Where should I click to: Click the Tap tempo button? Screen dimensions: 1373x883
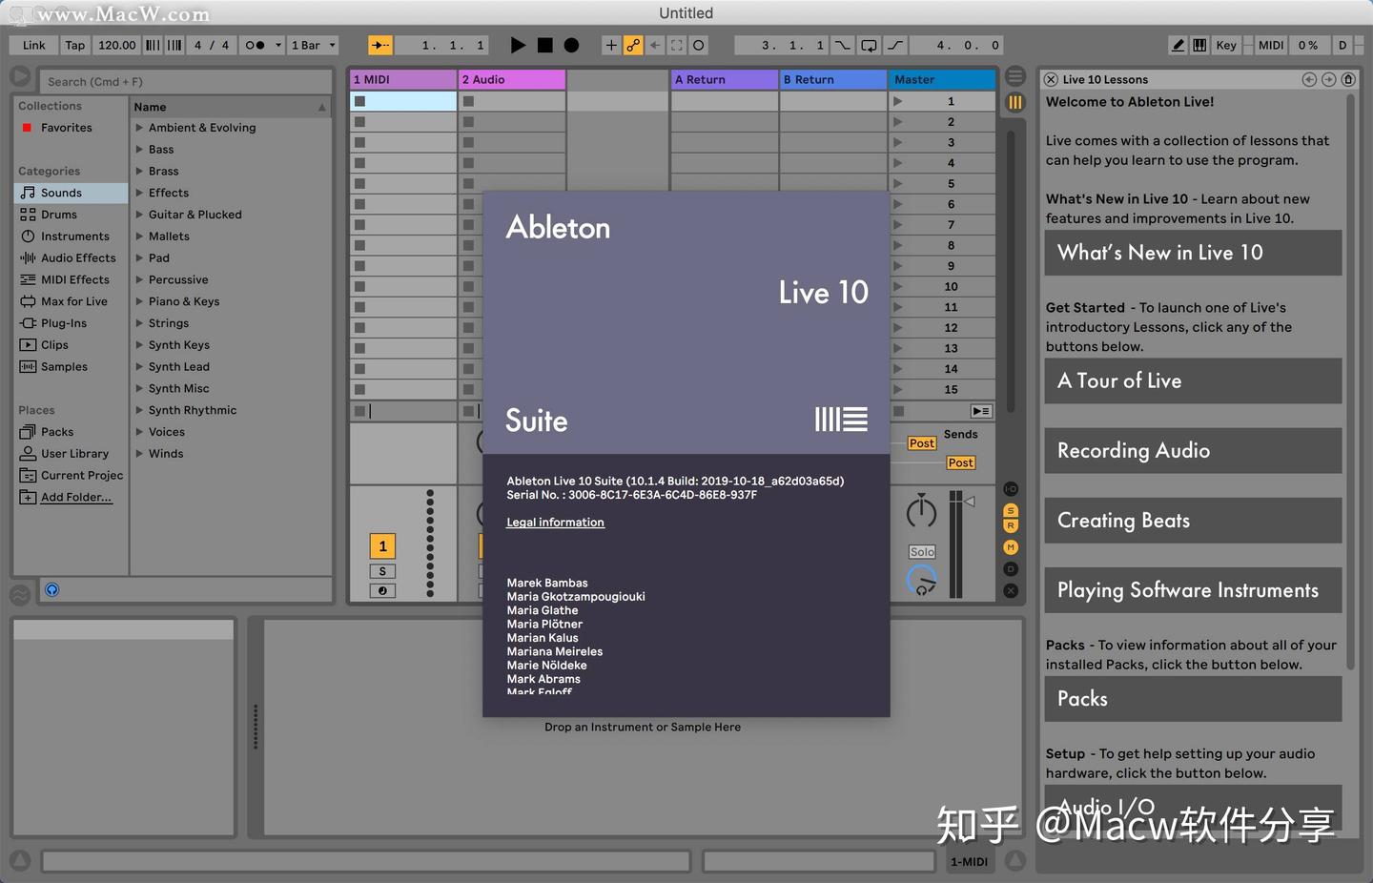[x=75, y=45]
